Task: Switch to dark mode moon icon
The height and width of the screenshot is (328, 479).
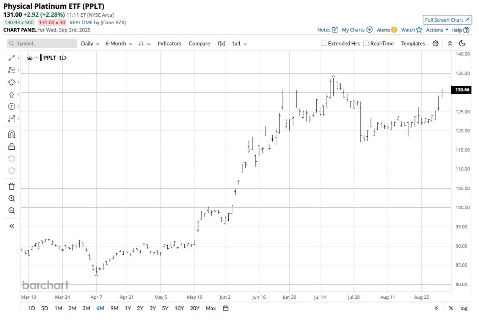Action: click(462, 43)
